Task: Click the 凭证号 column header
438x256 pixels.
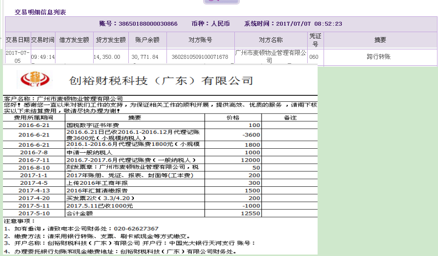Action: pos(316,40)
